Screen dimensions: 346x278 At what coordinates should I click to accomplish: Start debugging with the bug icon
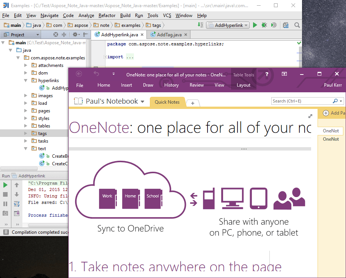tap(264, 25)
